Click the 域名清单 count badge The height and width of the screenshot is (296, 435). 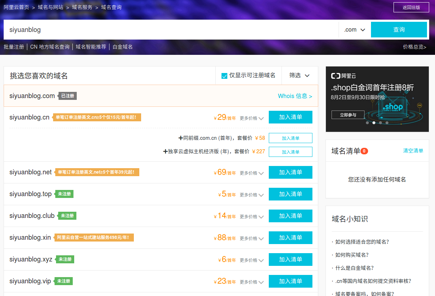coord(364,151)
